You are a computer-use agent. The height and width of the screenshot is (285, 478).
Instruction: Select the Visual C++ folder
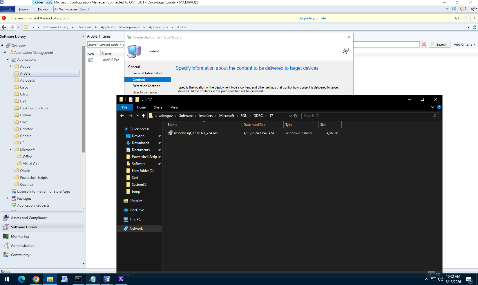point(31,163)
